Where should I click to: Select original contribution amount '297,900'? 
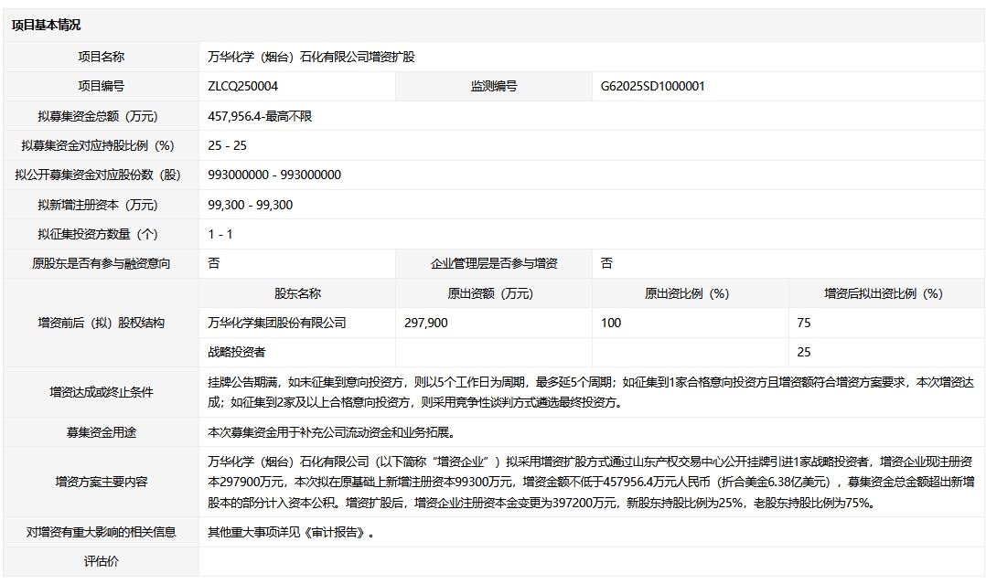click(426, 323)
